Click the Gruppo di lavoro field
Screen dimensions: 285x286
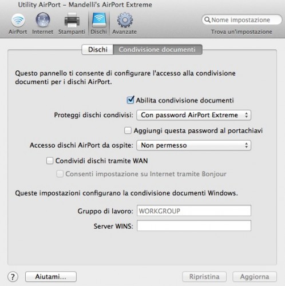pyautogui.click(x=194, y=210)
